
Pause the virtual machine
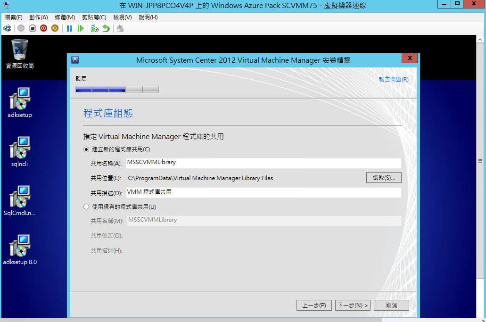pos(69,28)
